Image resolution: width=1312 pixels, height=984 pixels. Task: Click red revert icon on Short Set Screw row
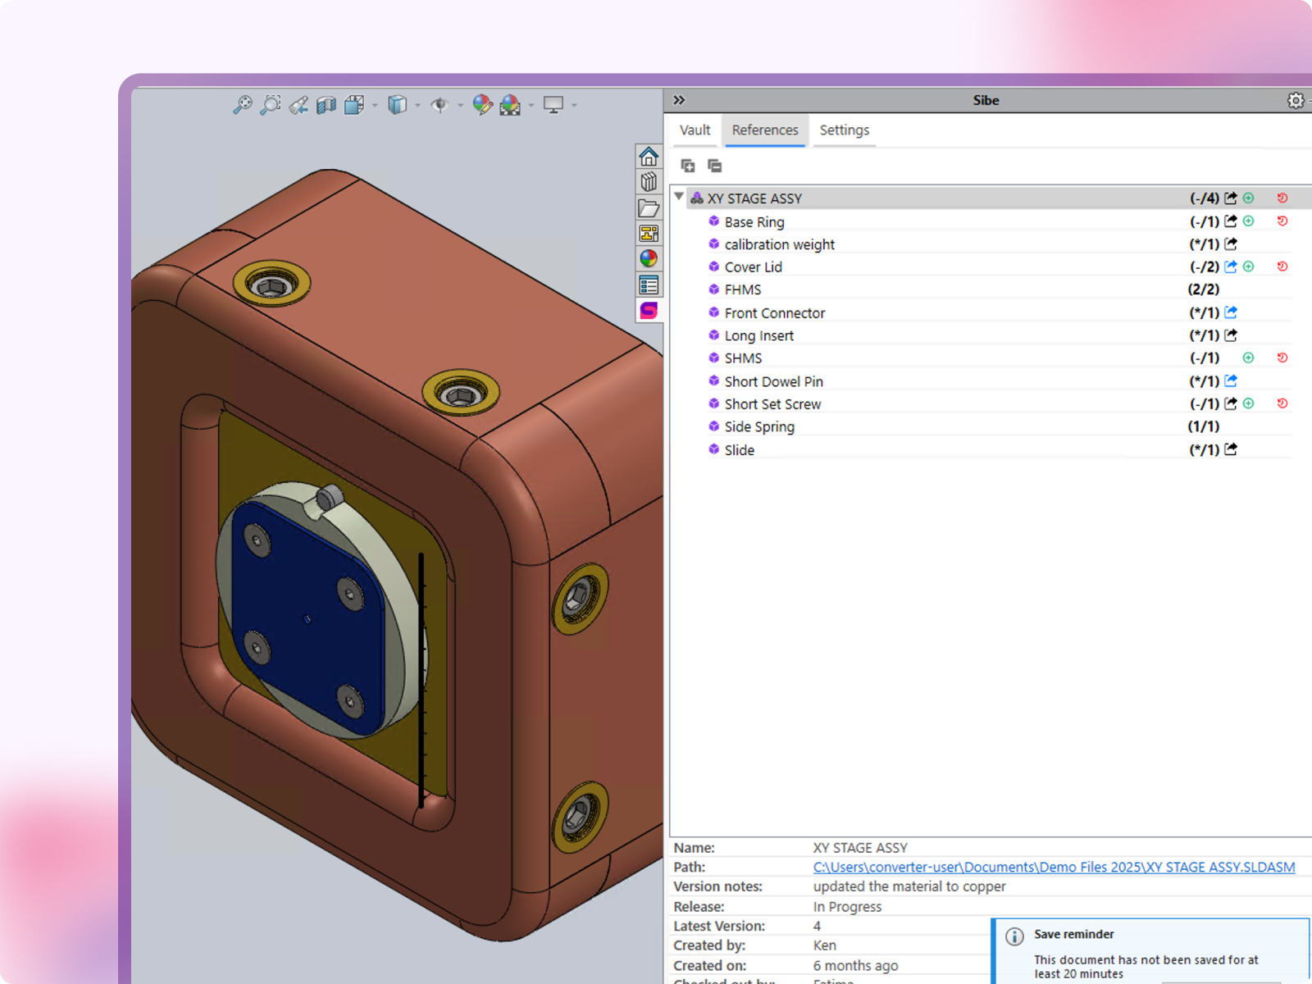tap(1282, 403)
